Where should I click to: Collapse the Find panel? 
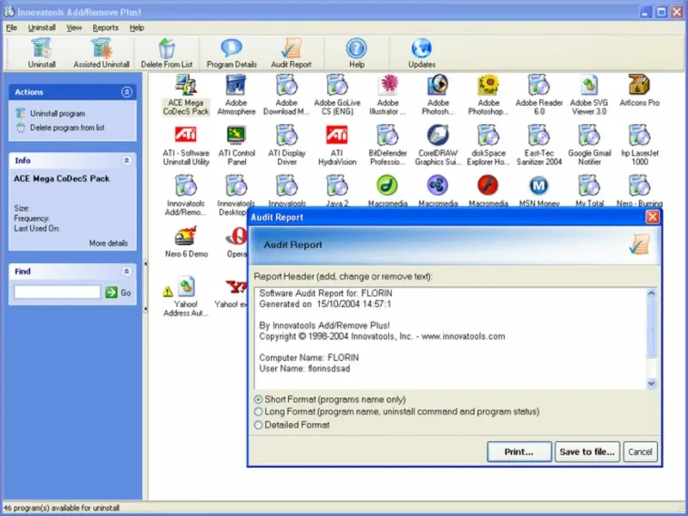[126, 272]
